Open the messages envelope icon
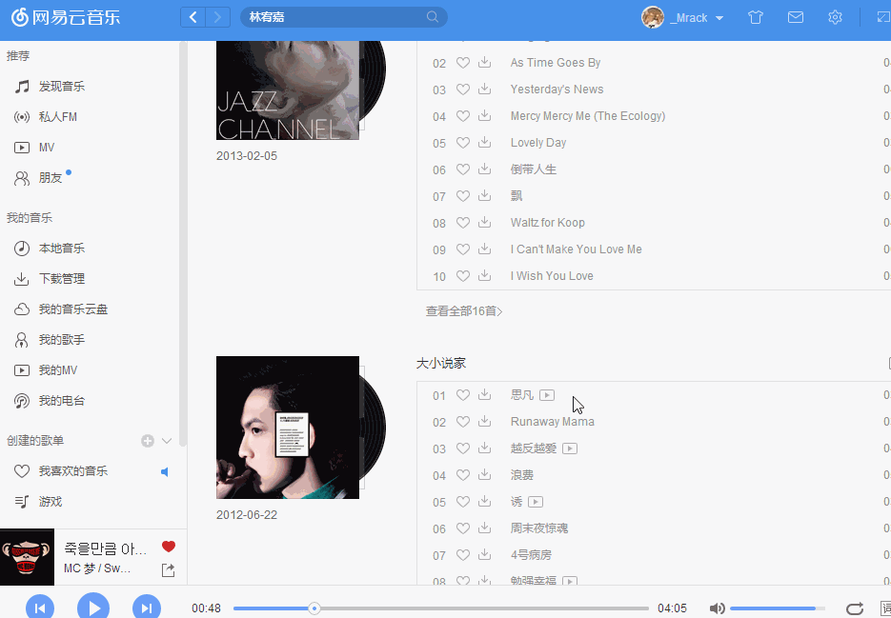The width and height of the screenshot is (891, 618). coord(795,17)
